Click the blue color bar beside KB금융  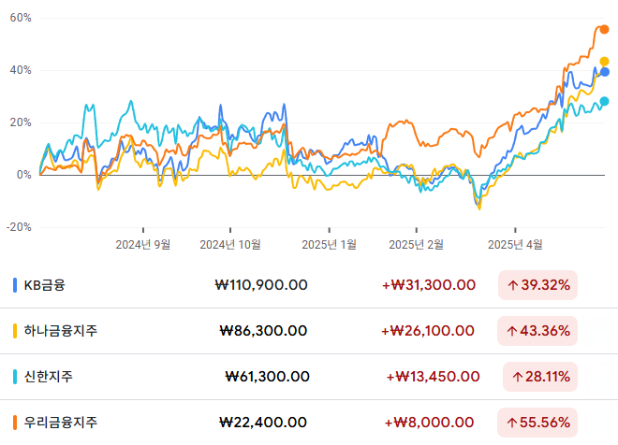click(14, 284)
